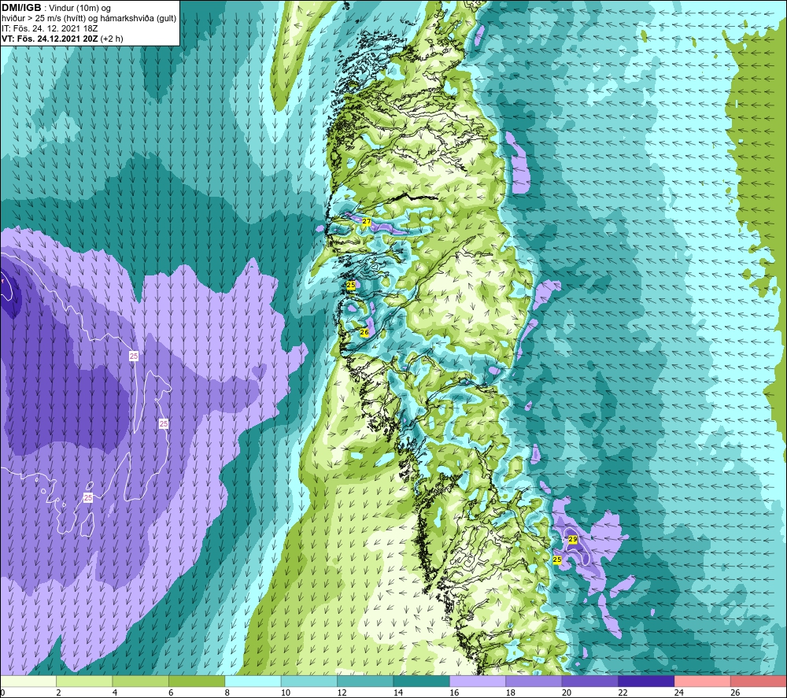The height and width of the screenshot is (698, 787).
Task: Select the 10–12 m/s aqua legend swatch
Action: (309, 681)
